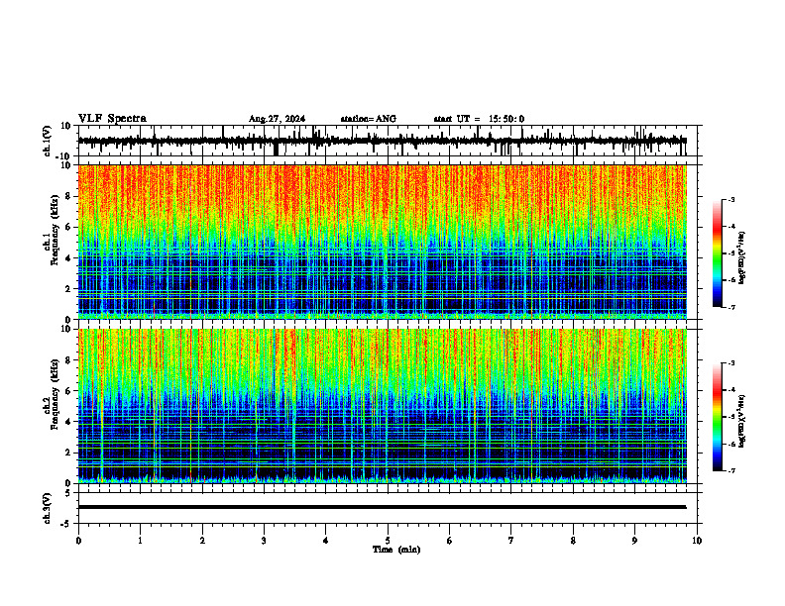
Task: Click the "start UT = 15:50:0" text
Action: click(479, 119)
